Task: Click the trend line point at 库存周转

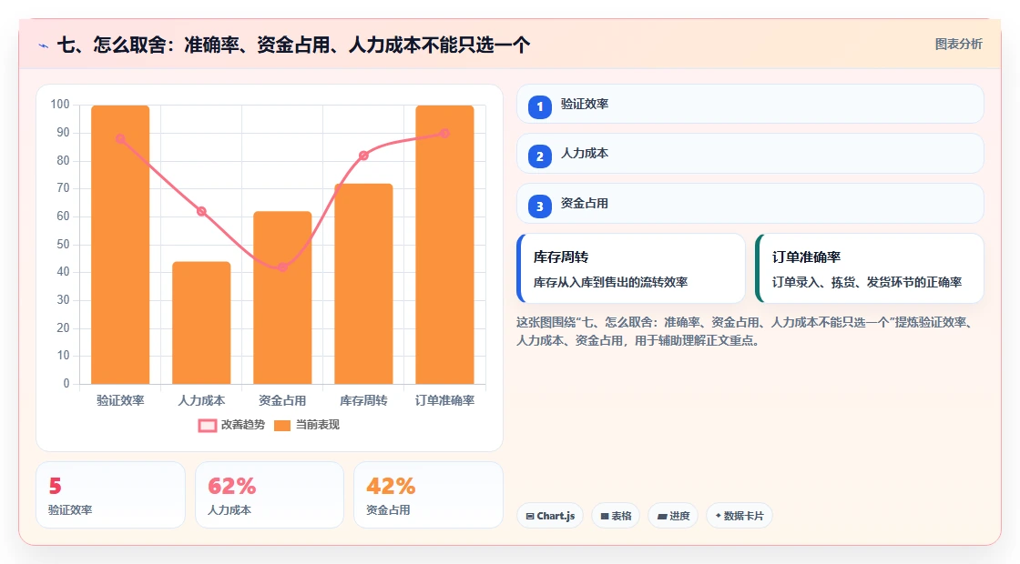Action: pyautogui.click(x=363, y=156)
